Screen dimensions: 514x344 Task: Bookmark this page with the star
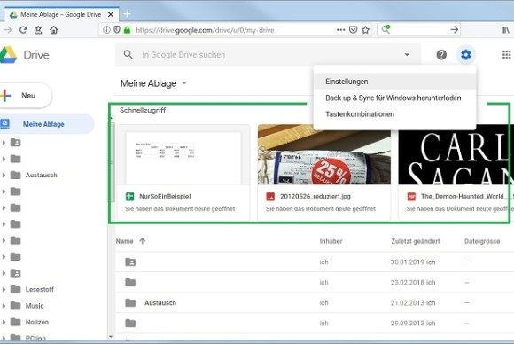click(365, 30)
